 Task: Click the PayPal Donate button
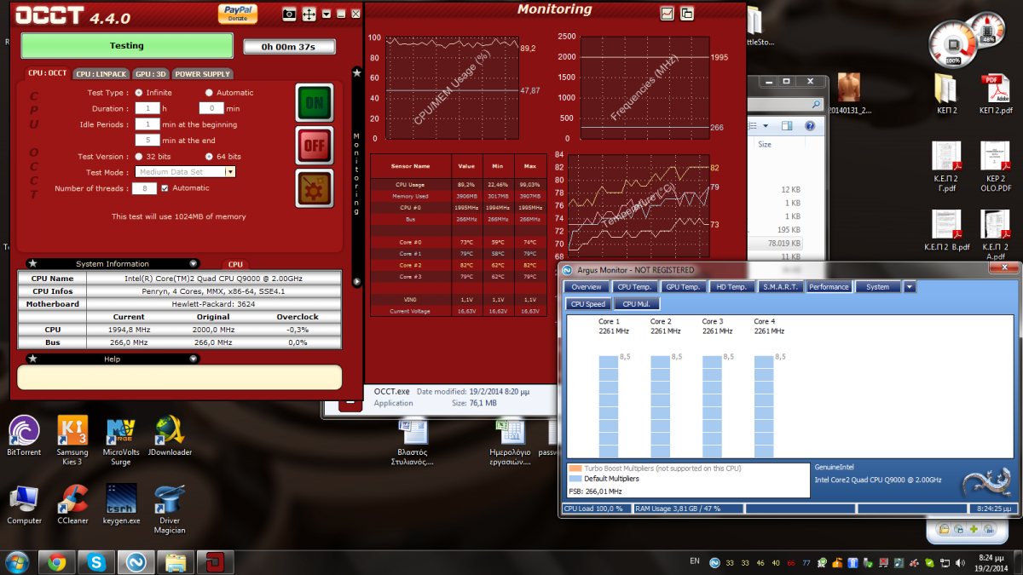(x=238, y=13)
